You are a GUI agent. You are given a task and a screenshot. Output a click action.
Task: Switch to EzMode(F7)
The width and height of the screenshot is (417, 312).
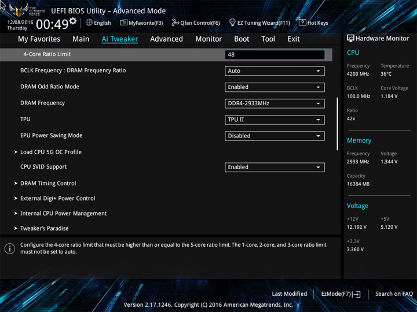click(341, 294)
